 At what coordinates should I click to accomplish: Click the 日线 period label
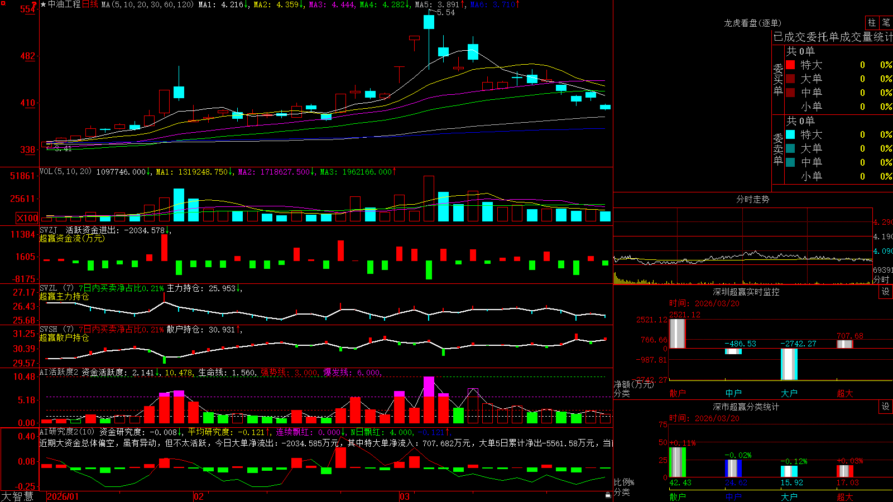pos(90,4)
